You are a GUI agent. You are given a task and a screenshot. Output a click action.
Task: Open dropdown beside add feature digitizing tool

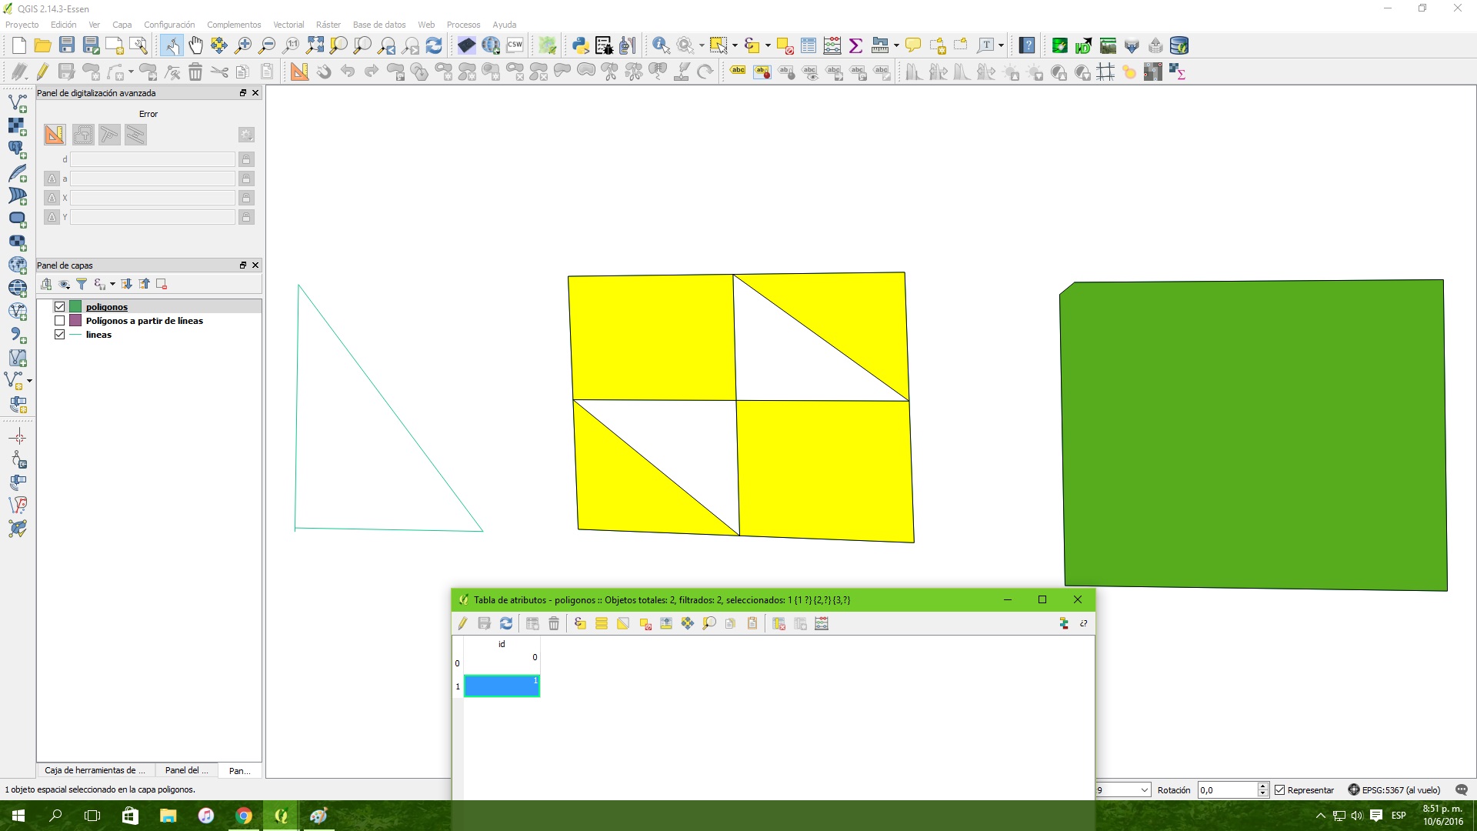tap(131, 72)
